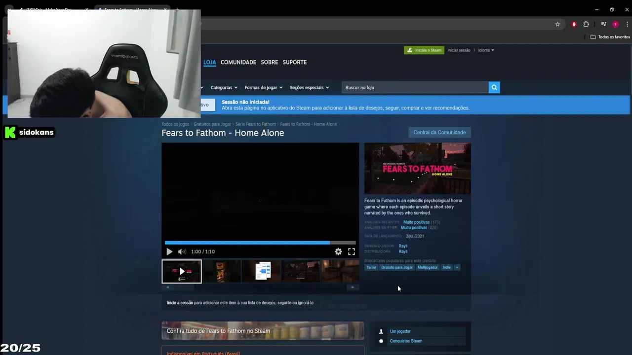Click the Fears to Fathom header image
Screen dimensions: 632x355
coord(418,169)
